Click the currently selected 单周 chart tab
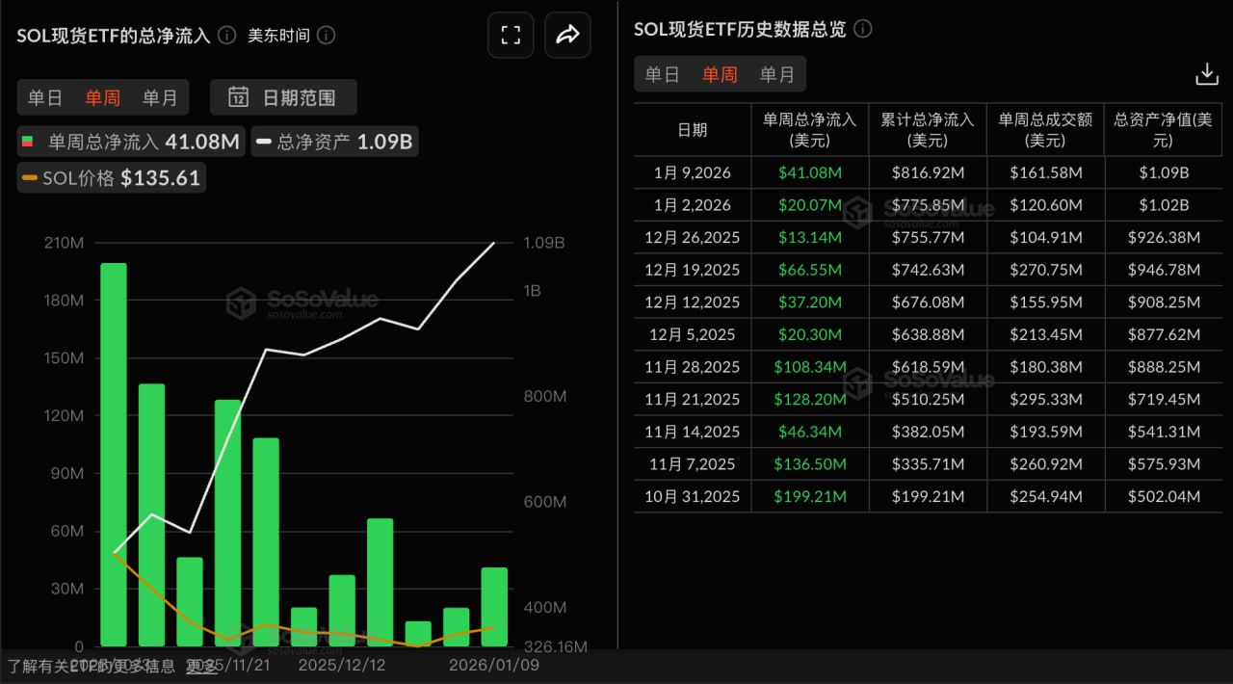 [103, 97]
